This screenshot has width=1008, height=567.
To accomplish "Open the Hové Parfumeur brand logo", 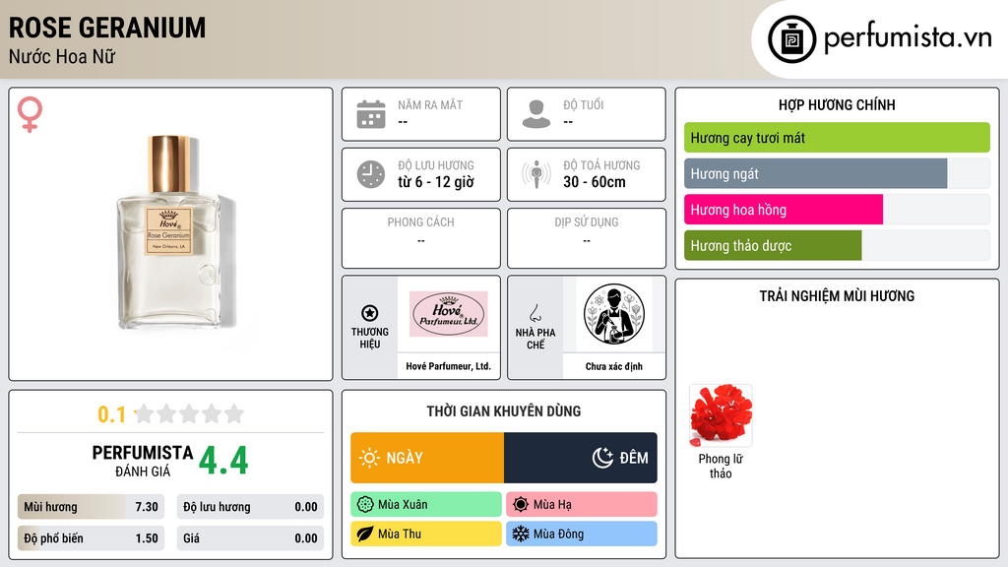I will point(449,314).
